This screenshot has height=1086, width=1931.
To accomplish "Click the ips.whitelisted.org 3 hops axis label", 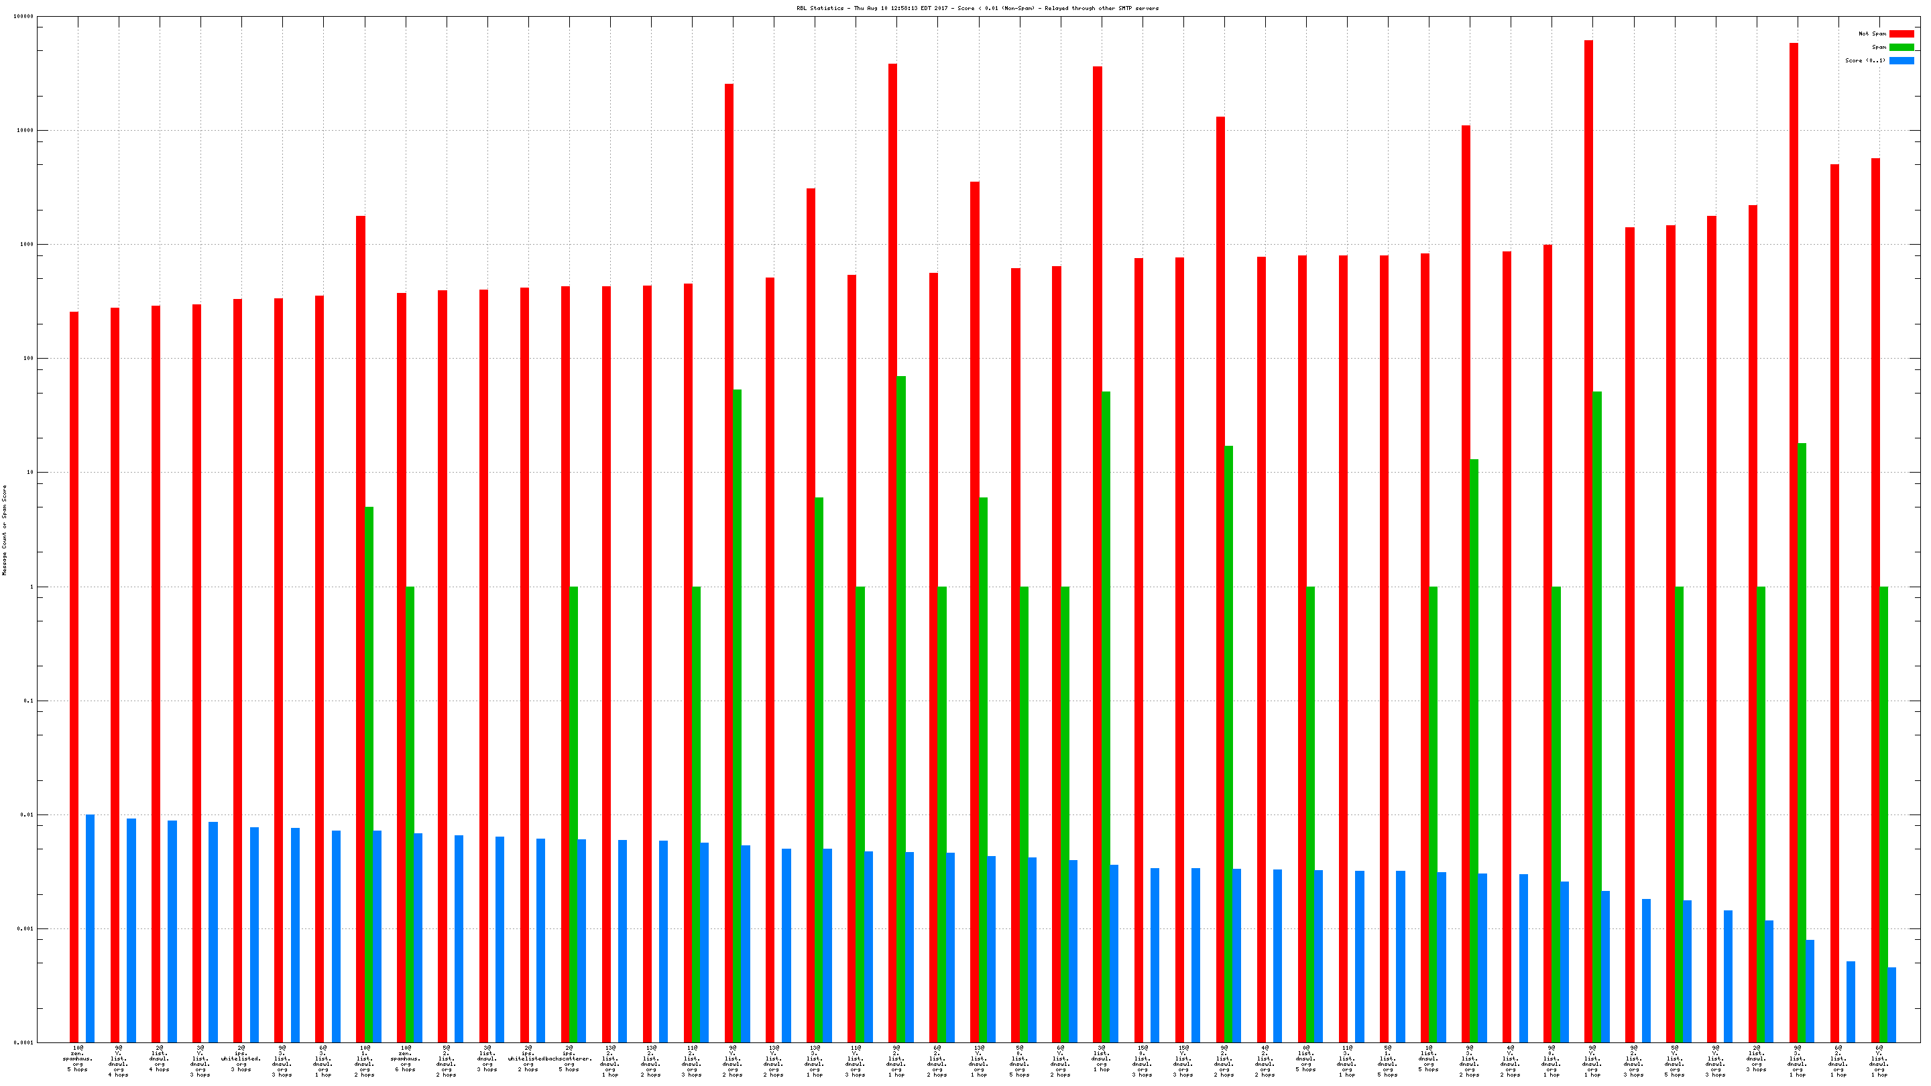I will pyautogui.click(x=241, y=1059).
